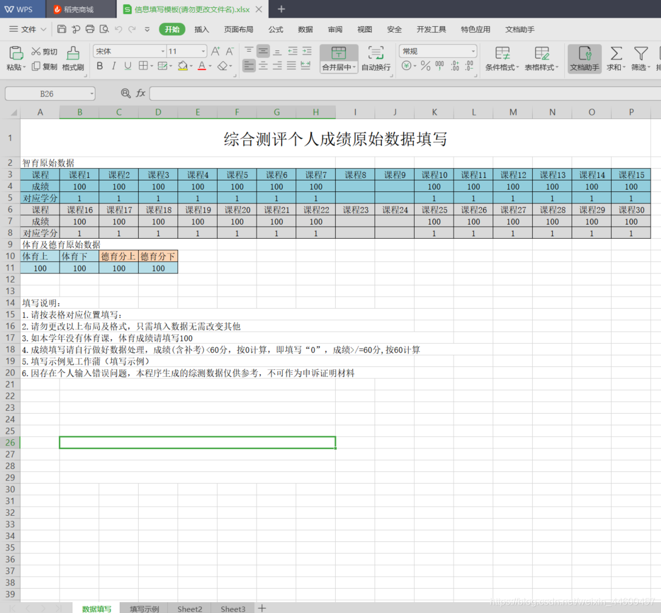Open the Sheet2 sheet tab
The width and height of the screenshot is (661, 613).
[190, 608]
